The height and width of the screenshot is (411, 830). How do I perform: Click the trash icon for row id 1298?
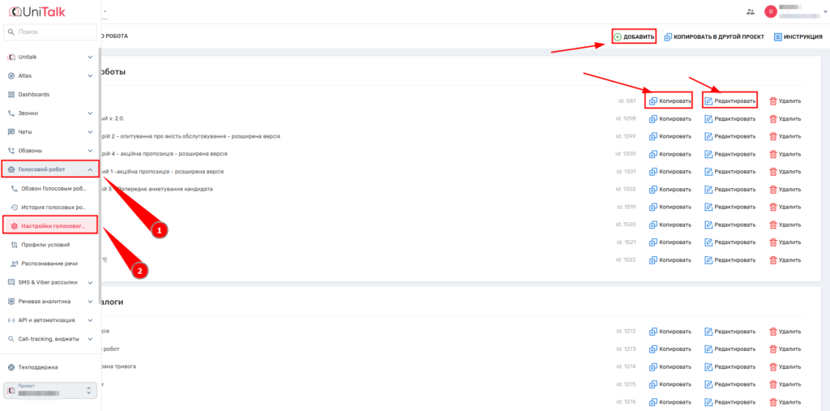tap(772, 118)
